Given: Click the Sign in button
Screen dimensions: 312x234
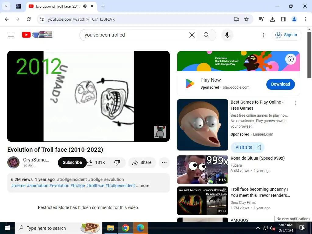Looking at the screenshot, I should tap(287, 35).
